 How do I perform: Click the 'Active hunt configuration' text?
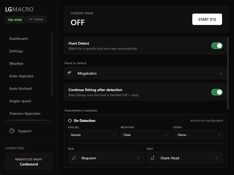pos(207,121)
